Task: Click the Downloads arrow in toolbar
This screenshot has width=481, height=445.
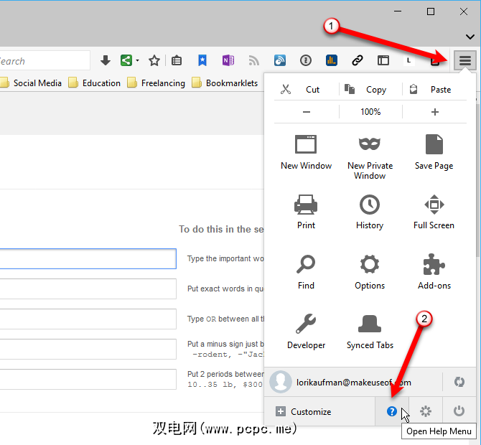Action: point(106,61)
